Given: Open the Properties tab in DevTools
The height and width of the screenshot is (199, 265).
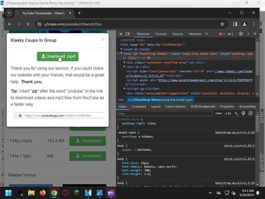Looking at the screenshot, I should [x=227, y=106].
